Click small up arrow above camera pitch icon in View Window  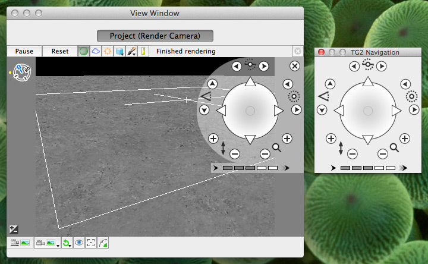point(212,84)
